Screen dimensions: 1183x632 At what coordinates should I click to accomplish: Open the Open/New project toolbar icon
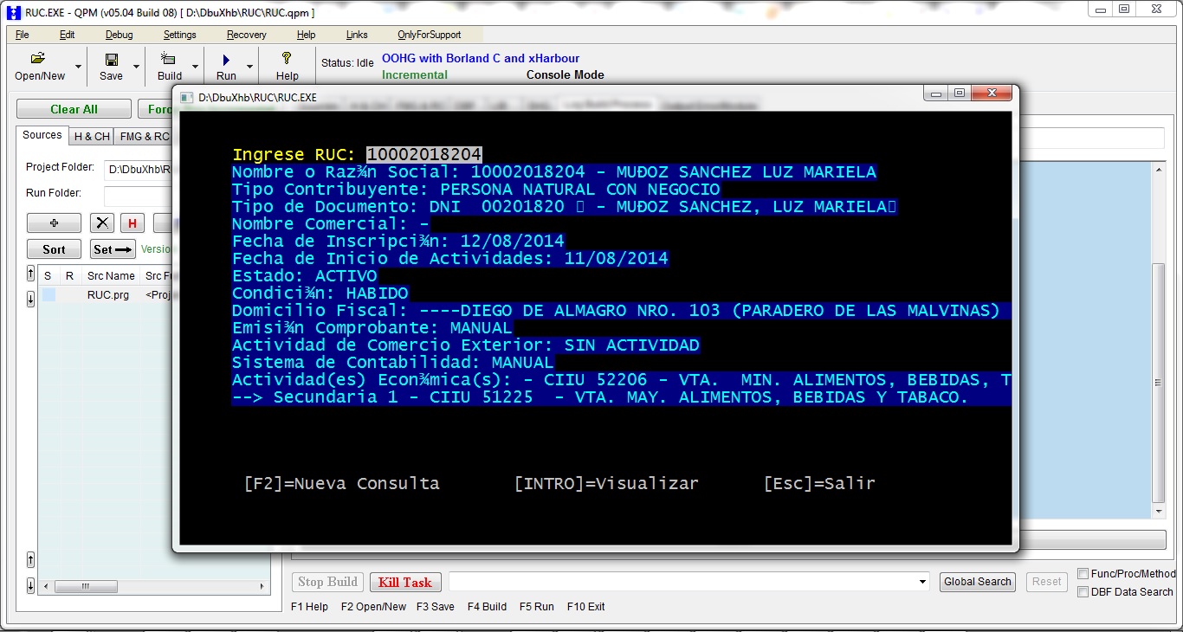pyautogui.click(x=37, y=59)
